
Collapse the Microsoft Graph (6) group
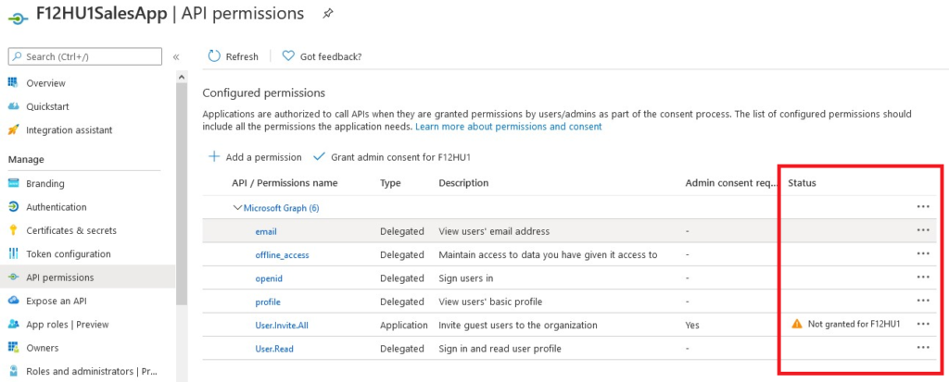[237, 208]
